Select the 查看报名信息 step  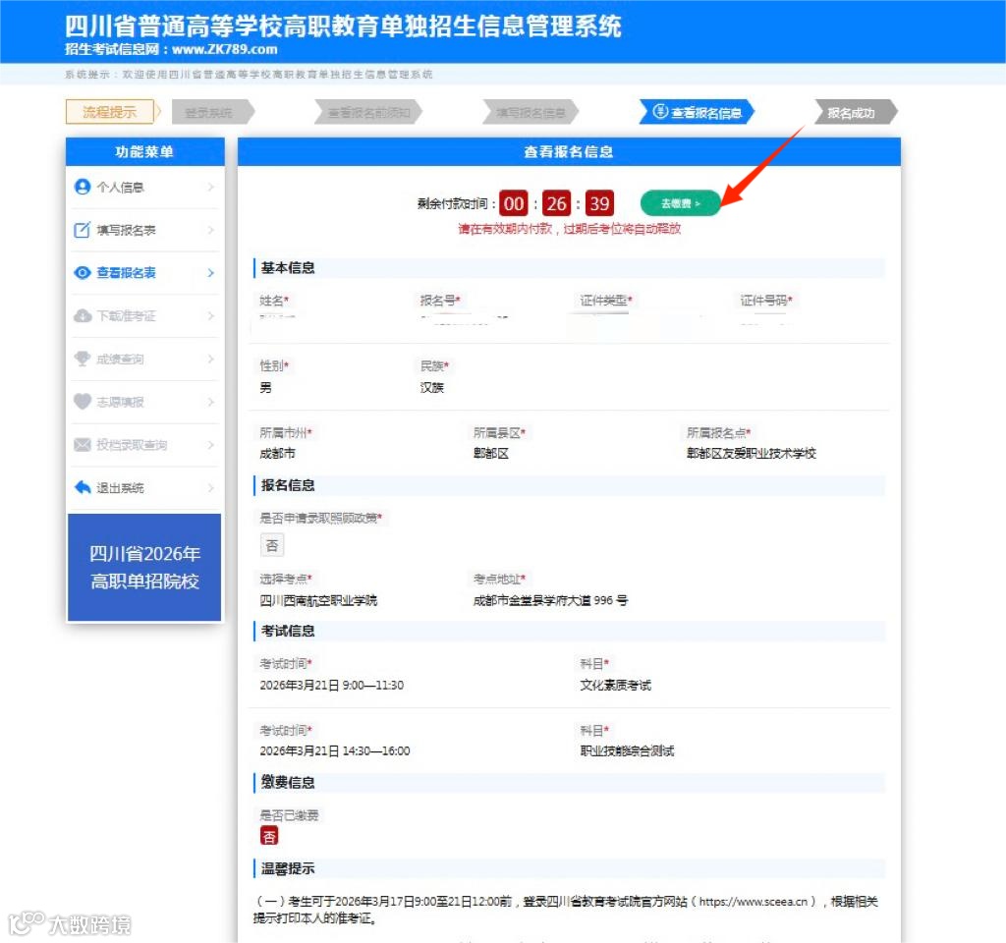point(698,112)
